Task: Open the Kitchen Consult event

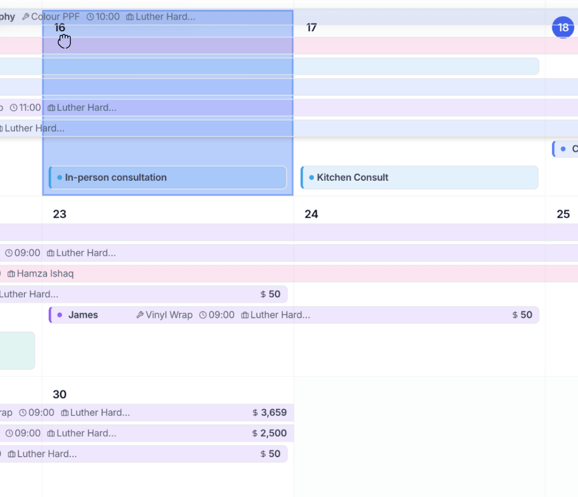Action: (x=420, y=177)
